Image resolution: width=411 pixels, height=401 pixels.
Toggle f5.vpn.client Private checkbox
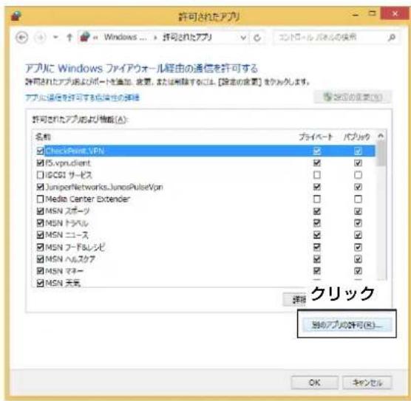[x=317, y=163]
